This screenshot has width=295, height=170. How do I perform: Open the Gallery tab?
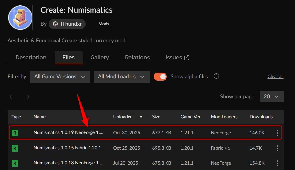99,57
